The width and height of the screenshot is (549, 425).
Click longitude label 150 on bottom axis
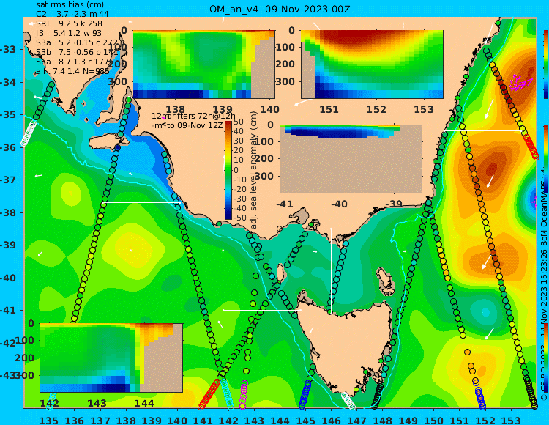pyautogui.click(x=434, y=420)
